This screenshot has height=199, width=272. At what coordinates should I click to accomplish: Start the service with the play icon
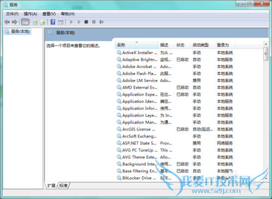[x=71, y=22]
